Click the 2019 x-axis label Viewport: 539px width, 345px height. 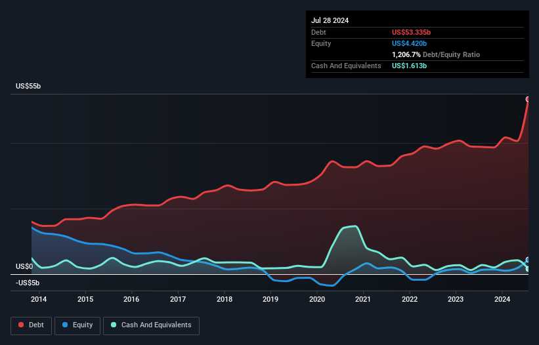pyautogui.click(x=270, y=299)
